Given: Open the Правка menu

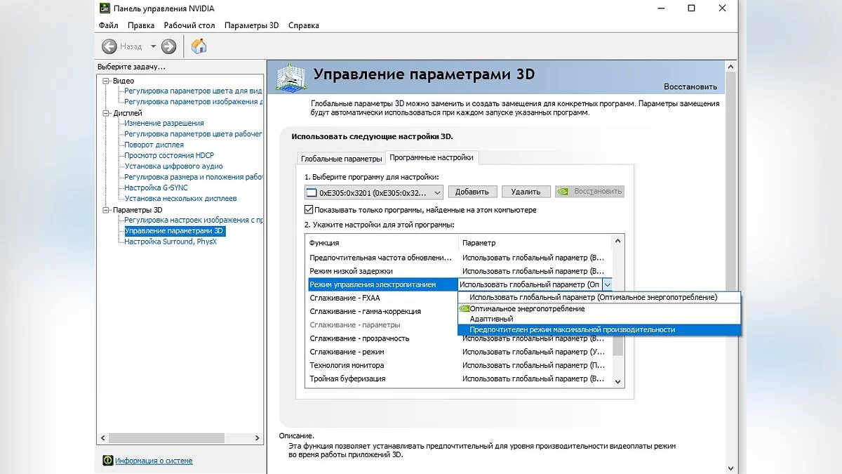Looking at the screenshot, I should pyautogui.click(x=141, y=25).
